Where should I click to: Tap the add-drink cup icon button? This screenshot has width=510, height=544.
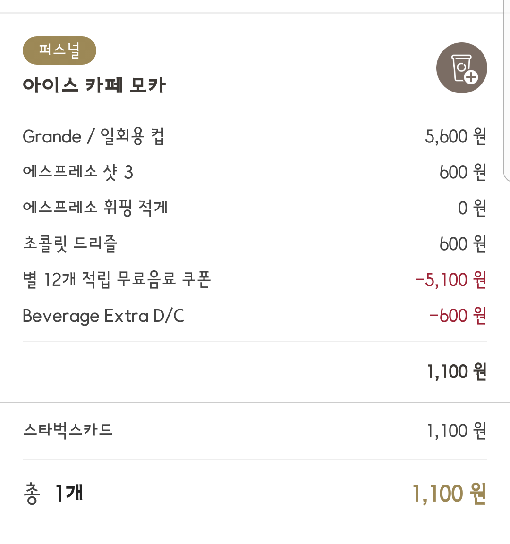pyautogui.click(x=461, y=68)
